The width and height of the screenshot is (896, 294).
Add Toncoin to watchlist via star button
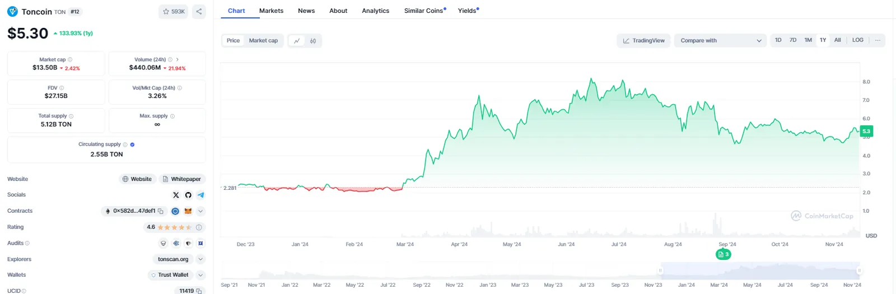coord(174,11)
